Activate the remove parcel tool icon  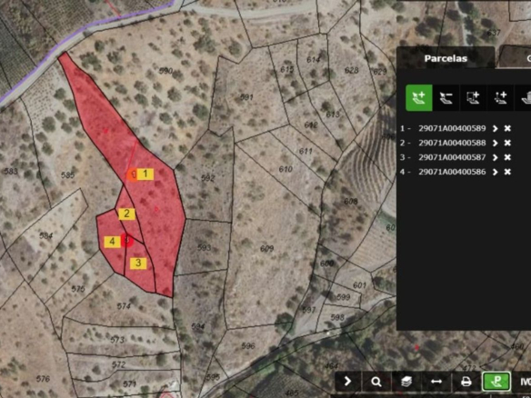point(446,98)
